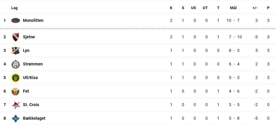This screenshot has height=125, width=276.
Task: Open the Bækkelaget team name link
Action: tap(34, 118)
